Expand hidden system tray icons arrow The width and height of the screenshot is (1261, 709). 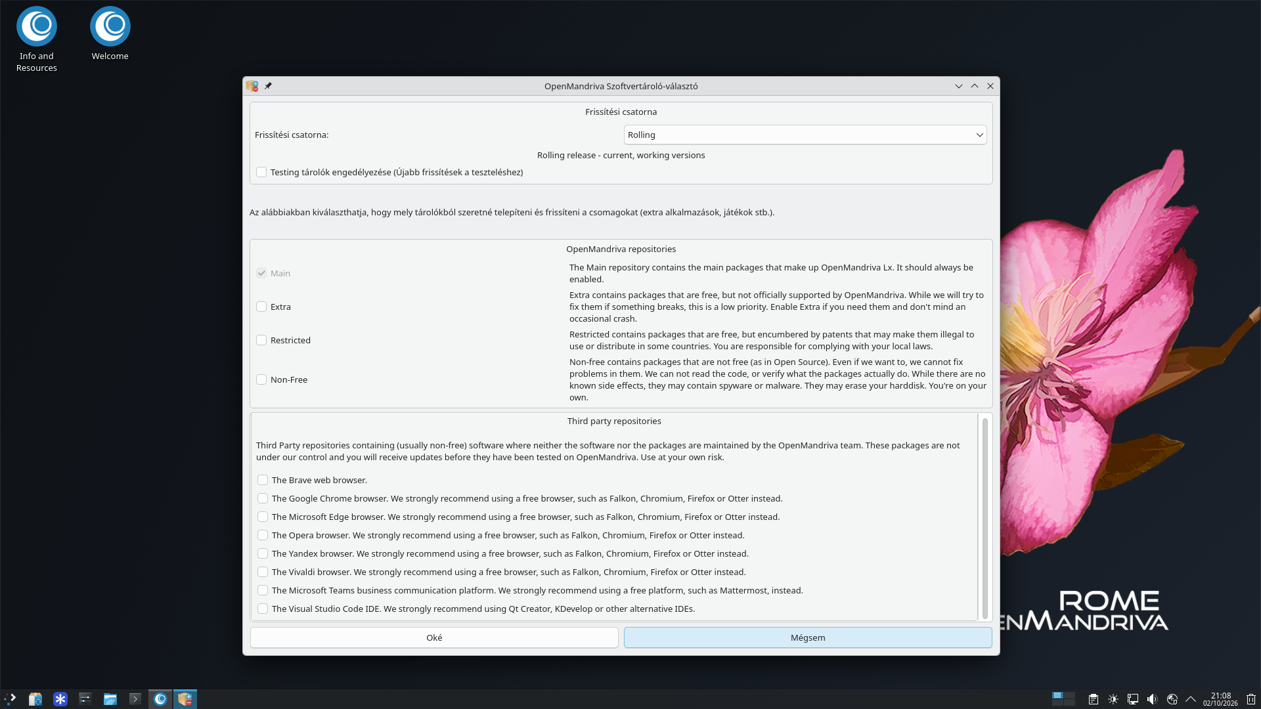1191,699
